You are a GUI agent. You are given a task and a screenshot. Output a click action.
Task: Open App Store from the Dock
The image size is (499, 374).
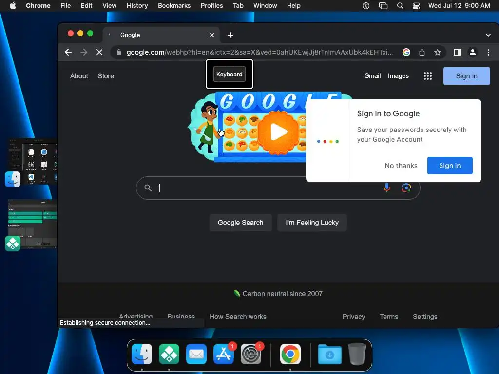(x=223, y=354)
